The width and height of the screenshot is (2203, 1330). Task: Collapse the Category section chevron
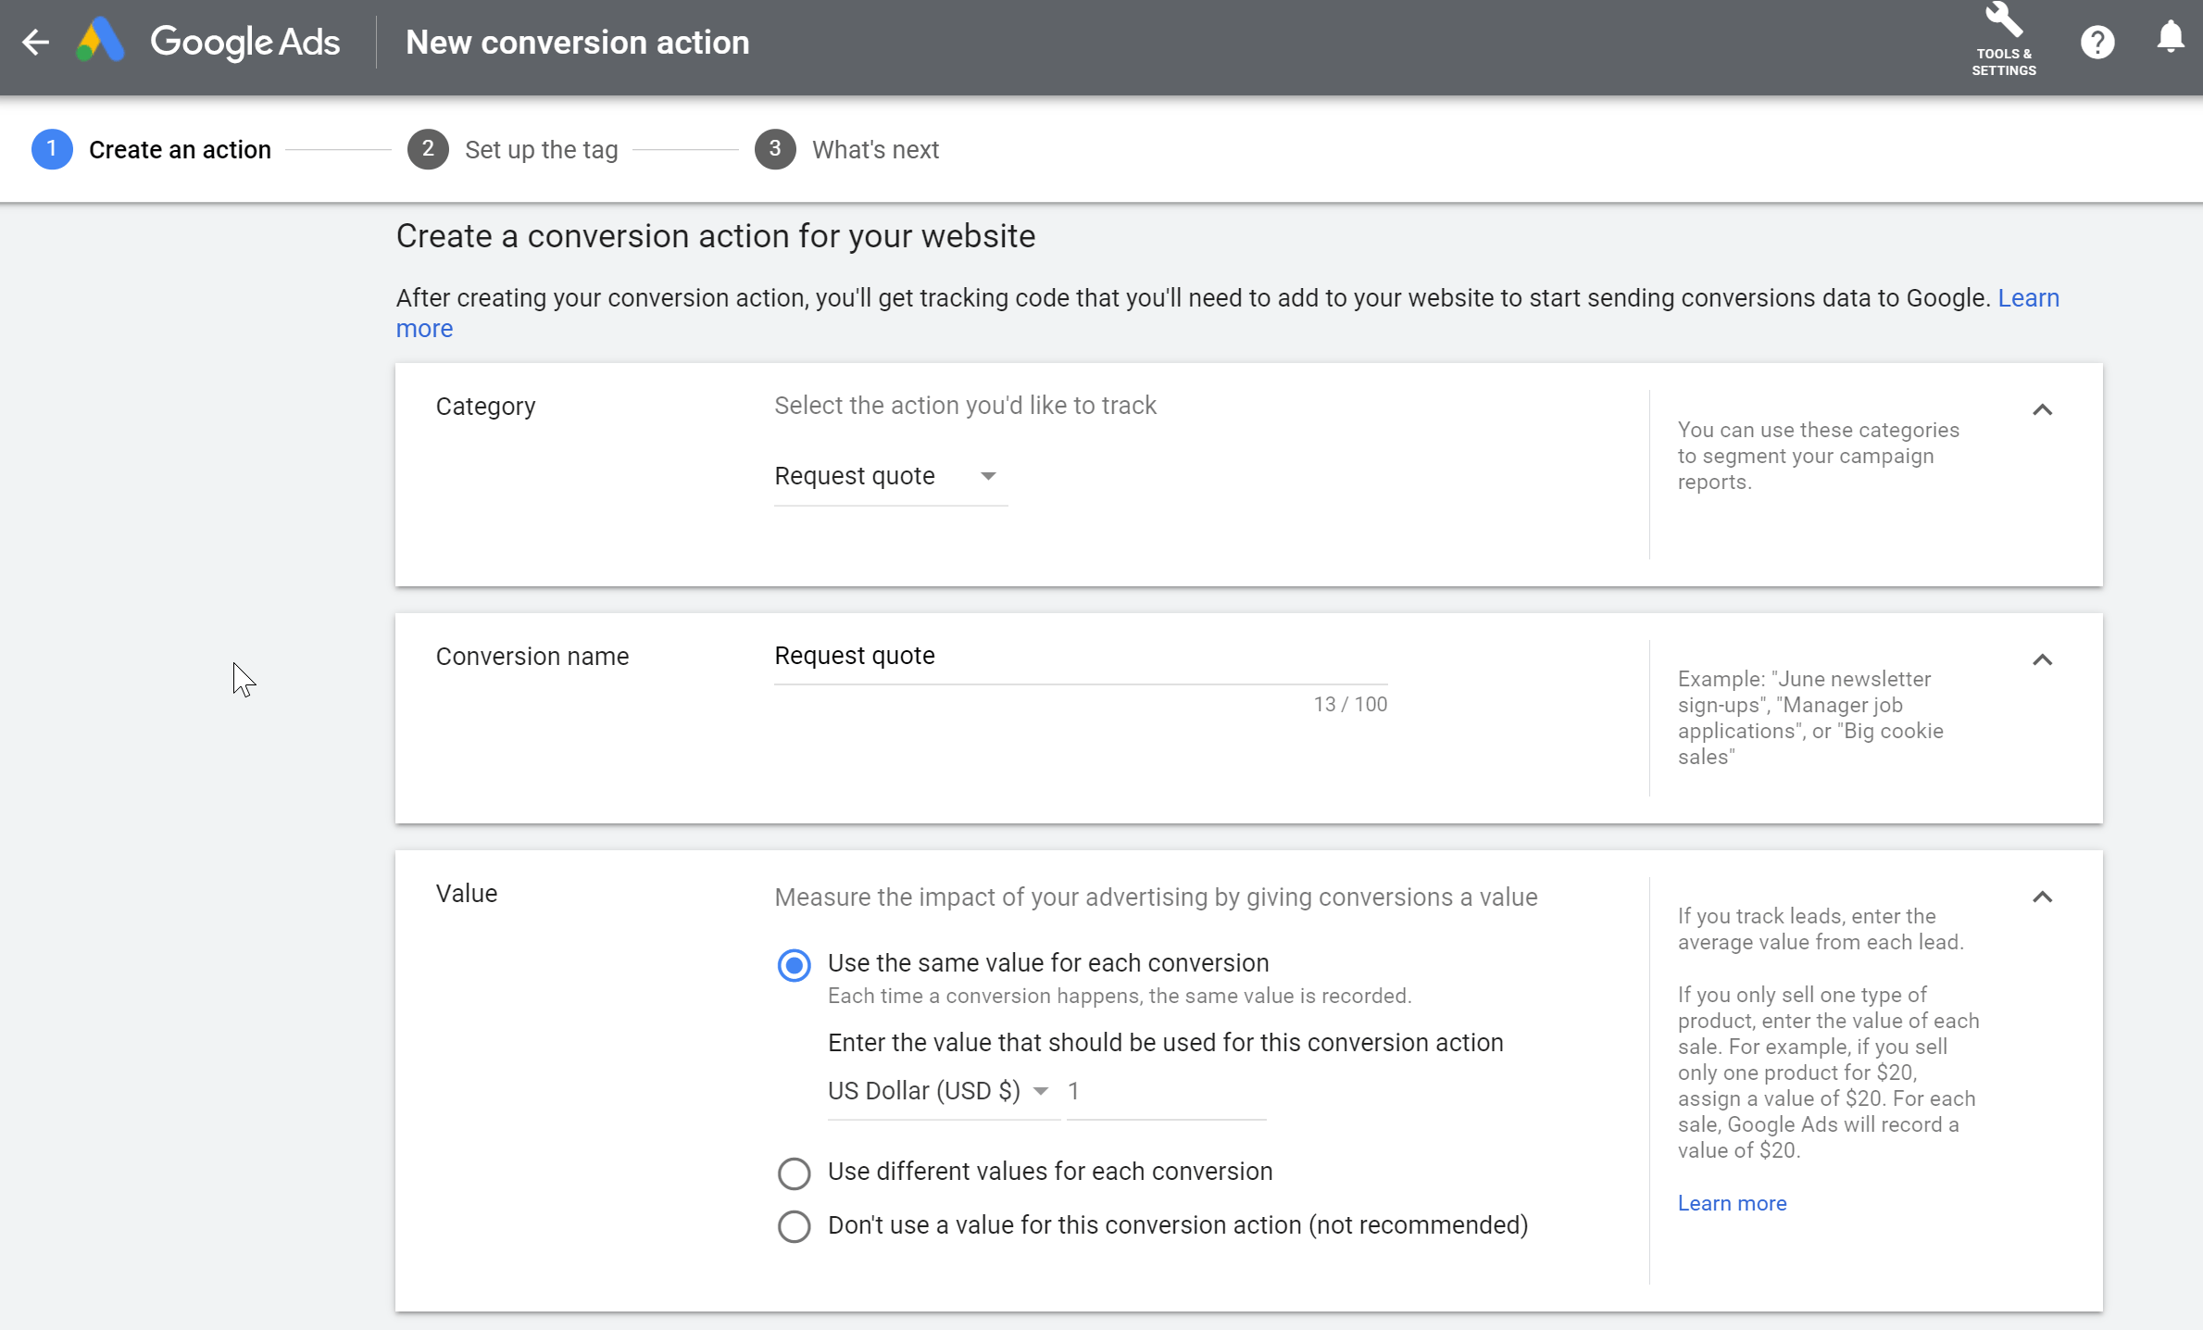[2042, 409]
